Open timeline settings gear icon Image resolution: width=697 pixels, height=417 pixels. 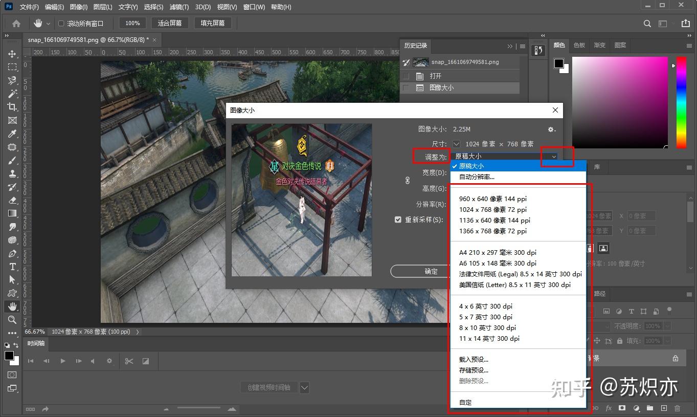point(109,361)
